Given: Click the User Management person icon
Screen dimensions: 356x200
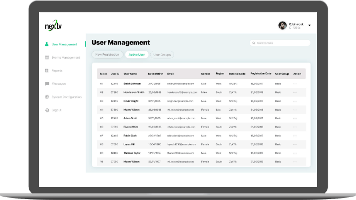Looking at the screenshot, I should click(47, 44).
